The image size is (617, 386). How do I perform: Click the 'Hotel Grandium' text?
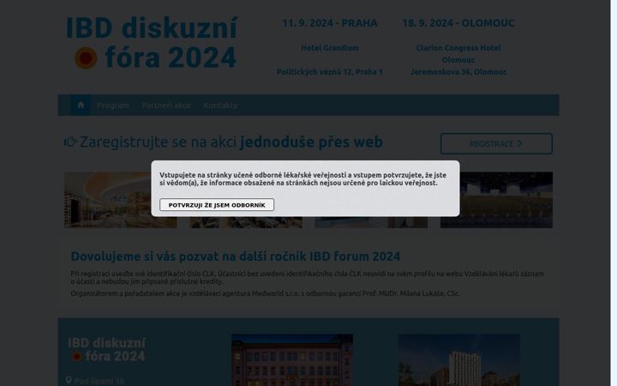coord(330,48)
